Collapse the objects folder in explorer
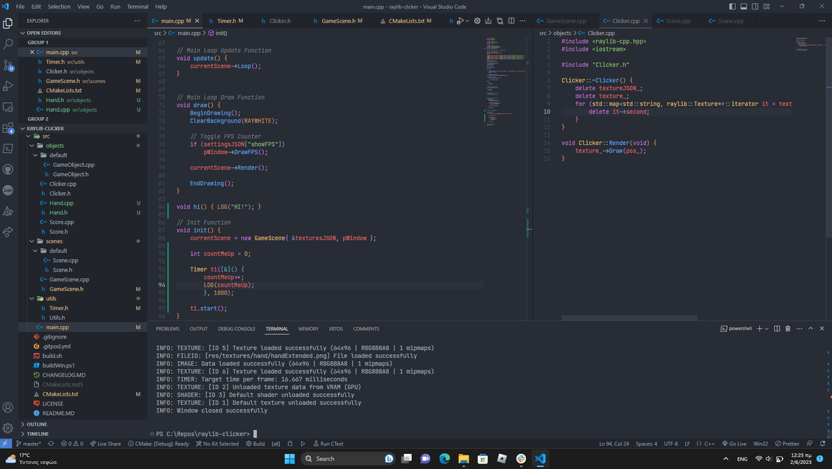The image size is (832, 469). (55, 146)
